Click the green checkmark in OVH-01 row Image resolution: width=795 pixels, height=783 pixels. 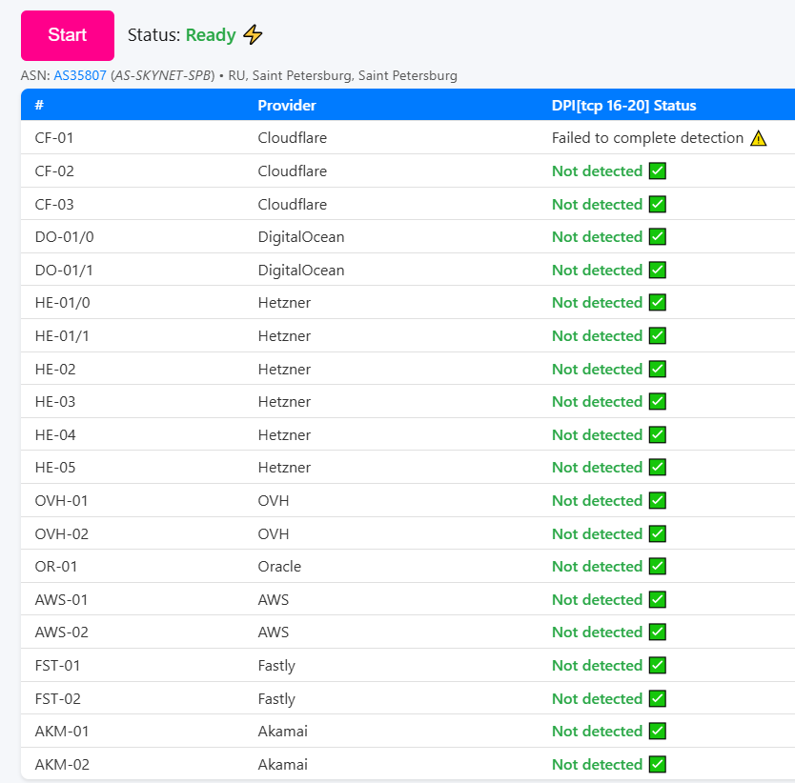pyautogui.click(x=658, y=501)
